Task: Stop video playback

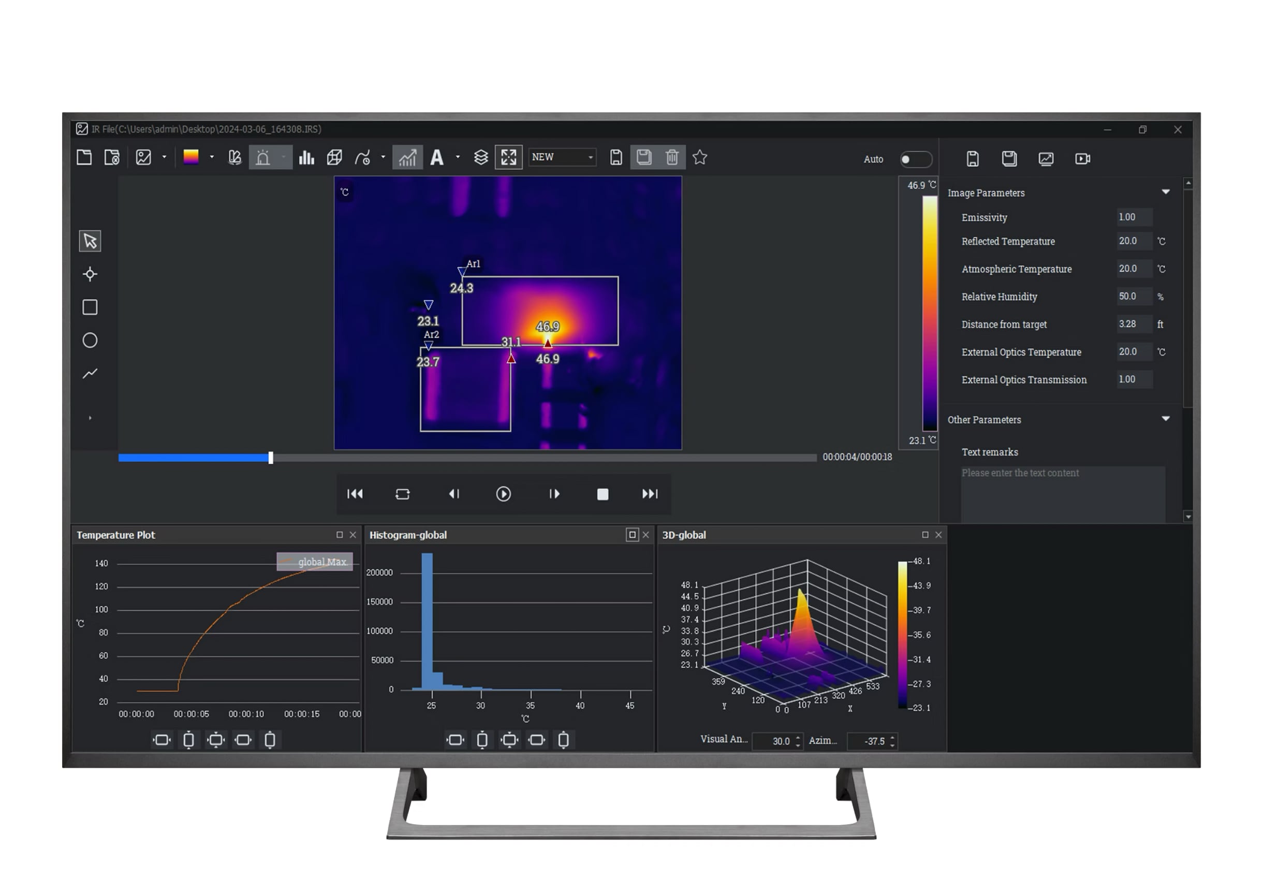Action: (603, 494)
